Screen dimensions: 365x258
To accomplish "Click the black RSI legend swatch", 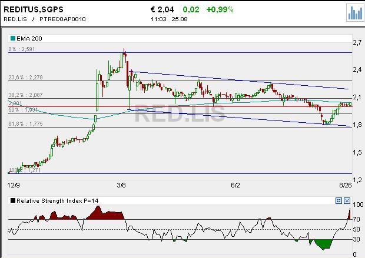I will coord(13,200).
